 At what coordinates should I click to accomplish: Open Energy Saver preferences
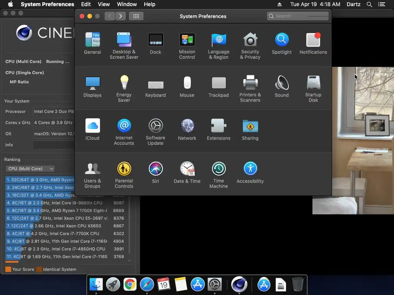click(x=124, y=89)
